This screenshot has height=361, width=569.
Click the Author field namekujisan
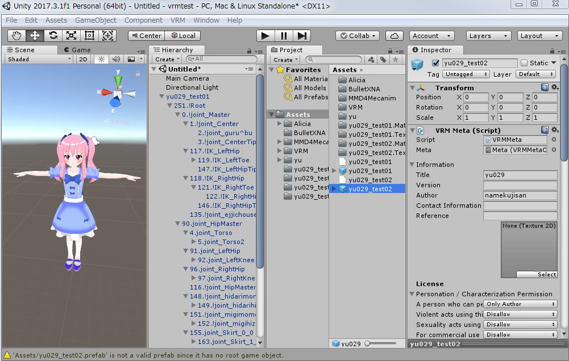point(520,195)
